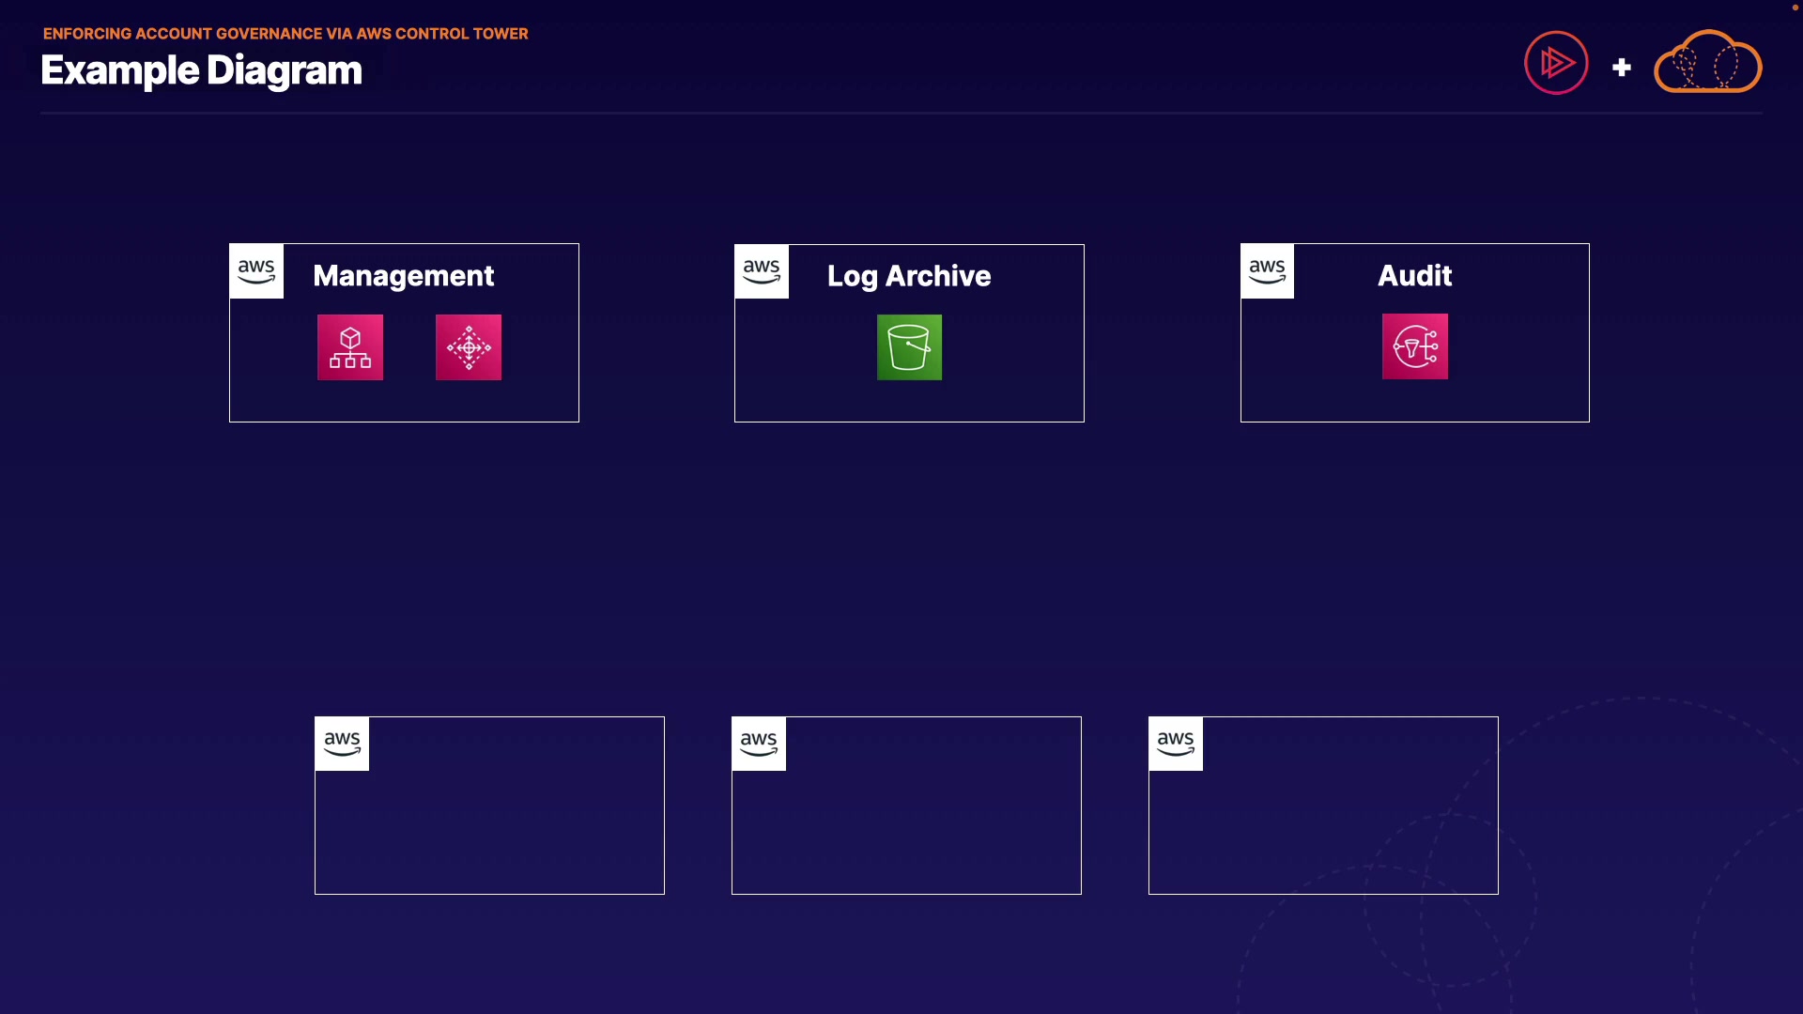Click the AWS logo on Management box
The height and width of the screenshot is (1014, 1803).
(x=256, y=271)
